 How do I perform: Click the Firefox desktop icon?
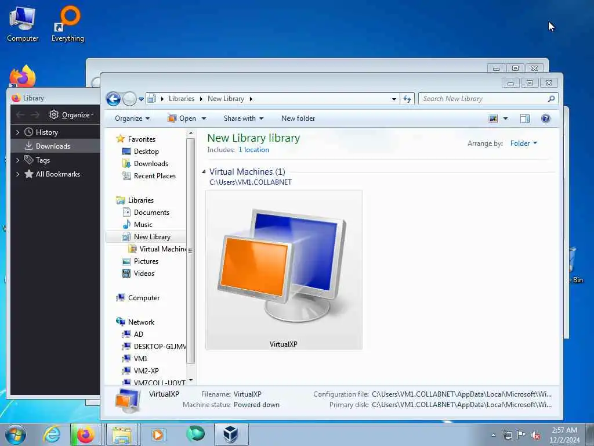pos(23,77)
